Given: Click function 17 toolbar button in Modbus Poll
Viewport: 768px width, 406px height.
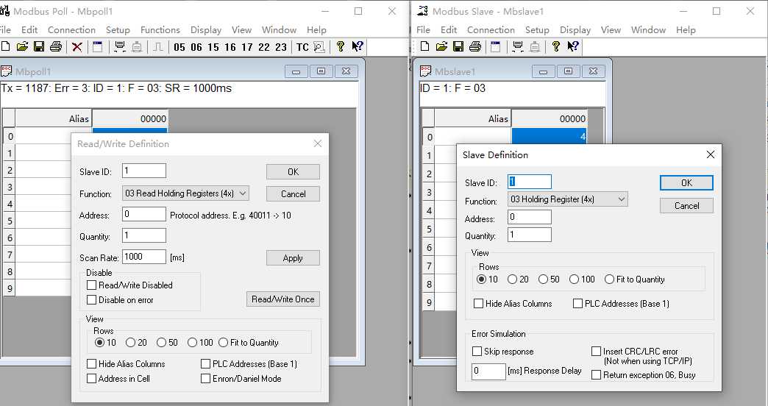Looking at the screenshot, I should (247, 47).
